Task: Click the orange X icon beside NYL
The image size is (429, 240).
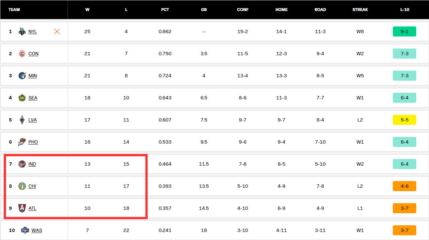Action: [57, 31]
